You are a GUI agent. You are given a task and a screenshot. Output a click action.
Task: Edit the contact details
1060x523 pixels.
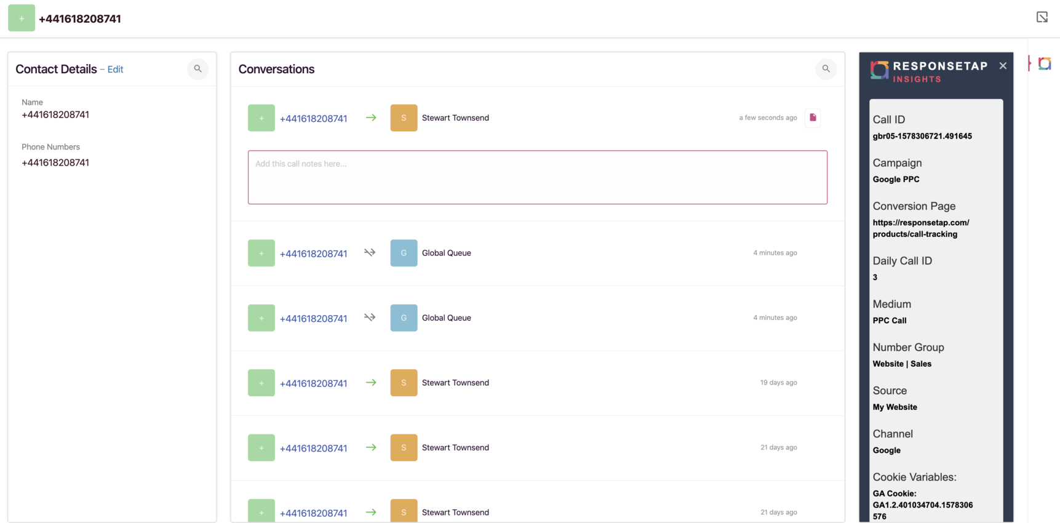point(115,70)
